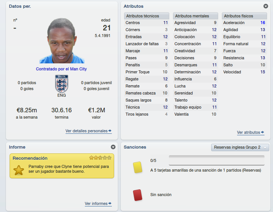Click the Contratado por el Man City link
The height and width of the screenshot is (212, 273).
(61, 69)
